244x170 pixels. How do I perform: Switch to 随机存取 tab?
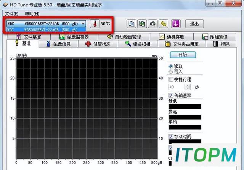tap(172, 37)
